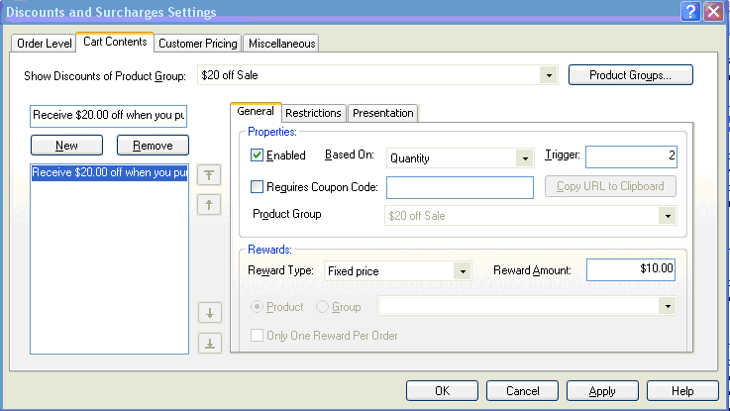Image resolution: width=730 pixels, height=411 pixels.
Task: Click the move up arrow icon
Action: pos(210,205)
